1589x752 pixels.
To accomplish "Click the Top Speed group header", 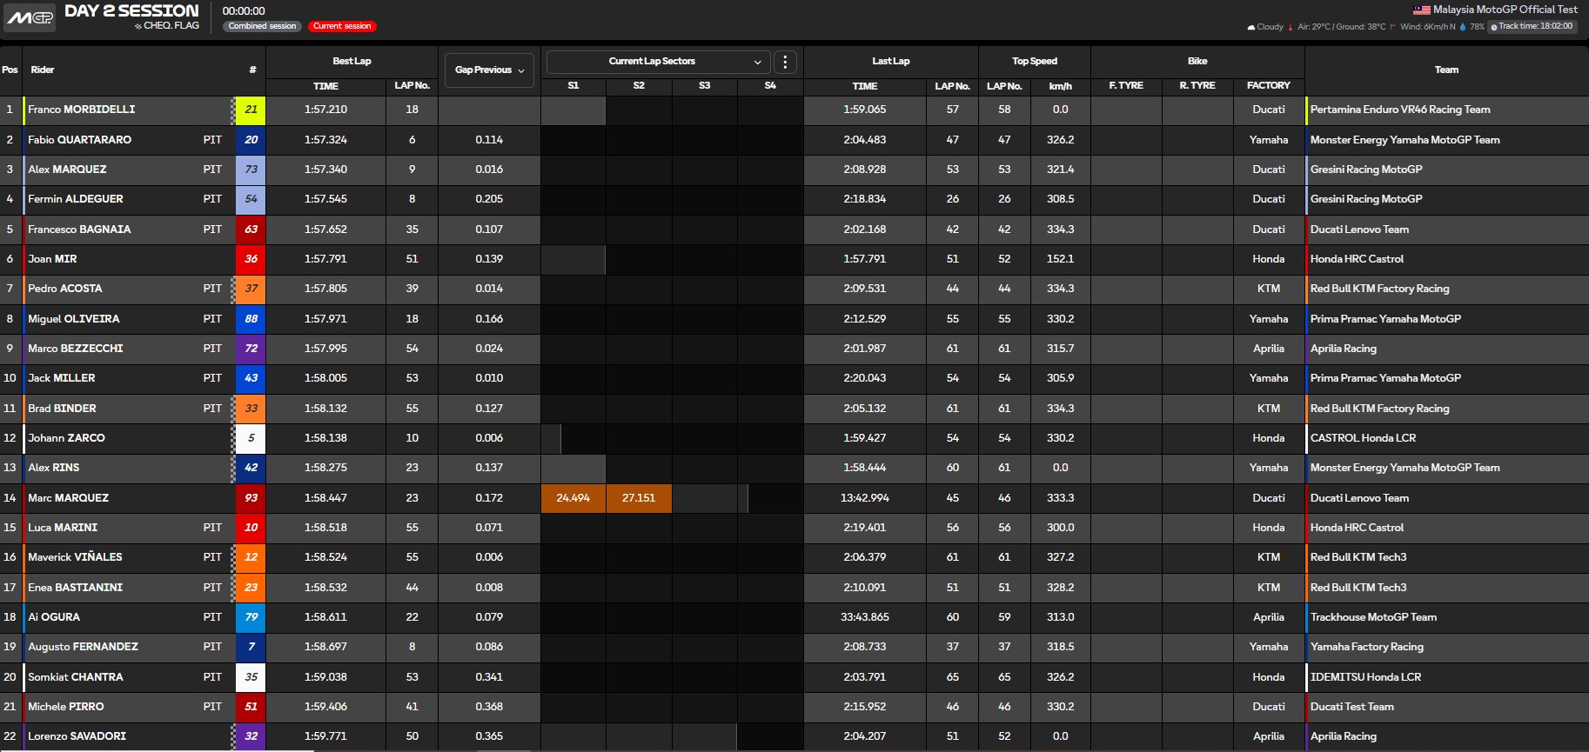I will point(1035,61).
